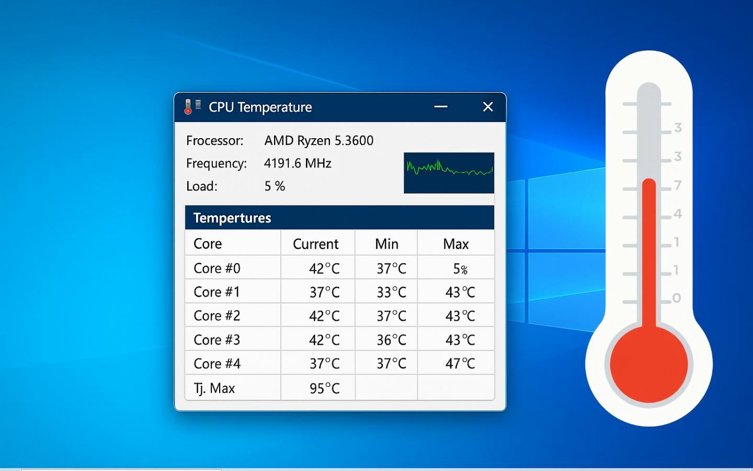Click Core #1 current temperature 37°C
This screenshot has height=471, width=753.
pyautogui.click(x=324, y=293)
